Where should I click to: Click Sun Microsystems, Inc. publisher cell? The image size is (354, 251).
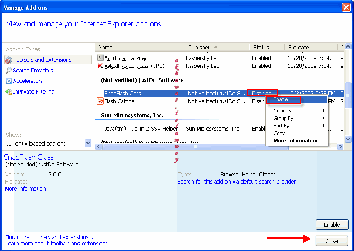213,129
